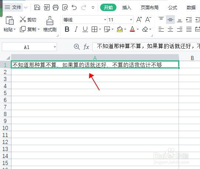The width and height of the screenshot is (200, 169).
Task: Apply the red font color
Action: [x=132, y=29]
